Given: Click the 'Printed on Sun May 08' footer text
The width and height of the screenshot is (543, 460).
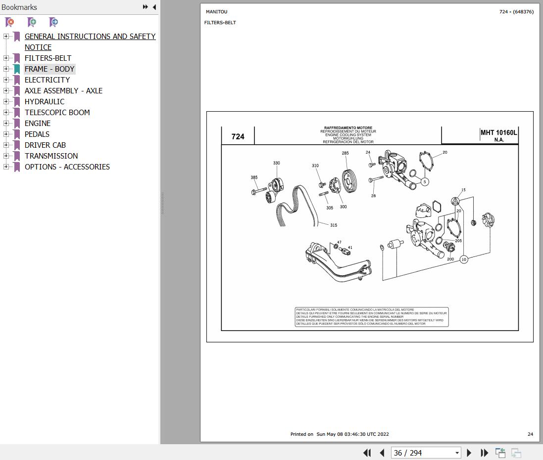Looking at the screenshot, I should tap(340, 434).
